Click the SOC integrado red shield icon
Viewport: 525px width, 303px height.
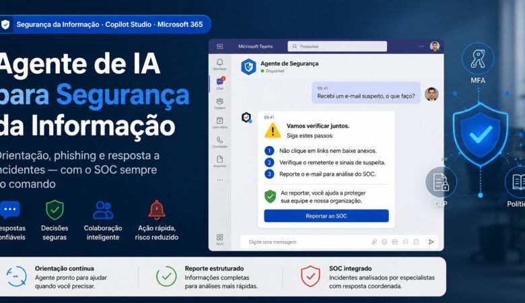pyautogui.click(x=310, y=276)
